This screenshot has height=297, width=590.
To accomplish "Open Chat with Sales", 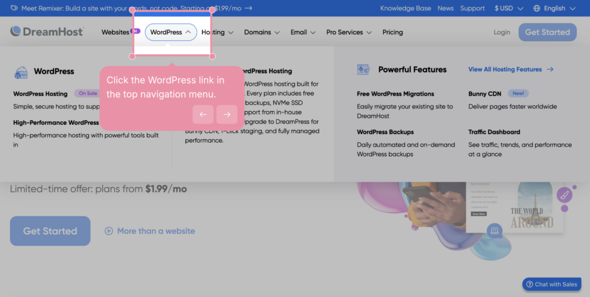I will pyautogui.click(x=551, y=284).
